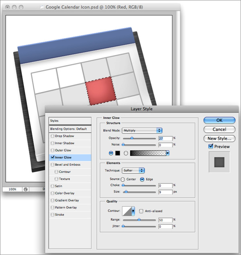This screenshot has height=255, width=241.
Task: Enable the Satin style checkbox
Action: click(53, 186)
